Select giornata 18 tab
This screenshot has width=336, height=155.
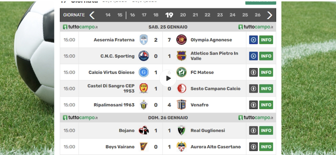(x=156, y=15)
